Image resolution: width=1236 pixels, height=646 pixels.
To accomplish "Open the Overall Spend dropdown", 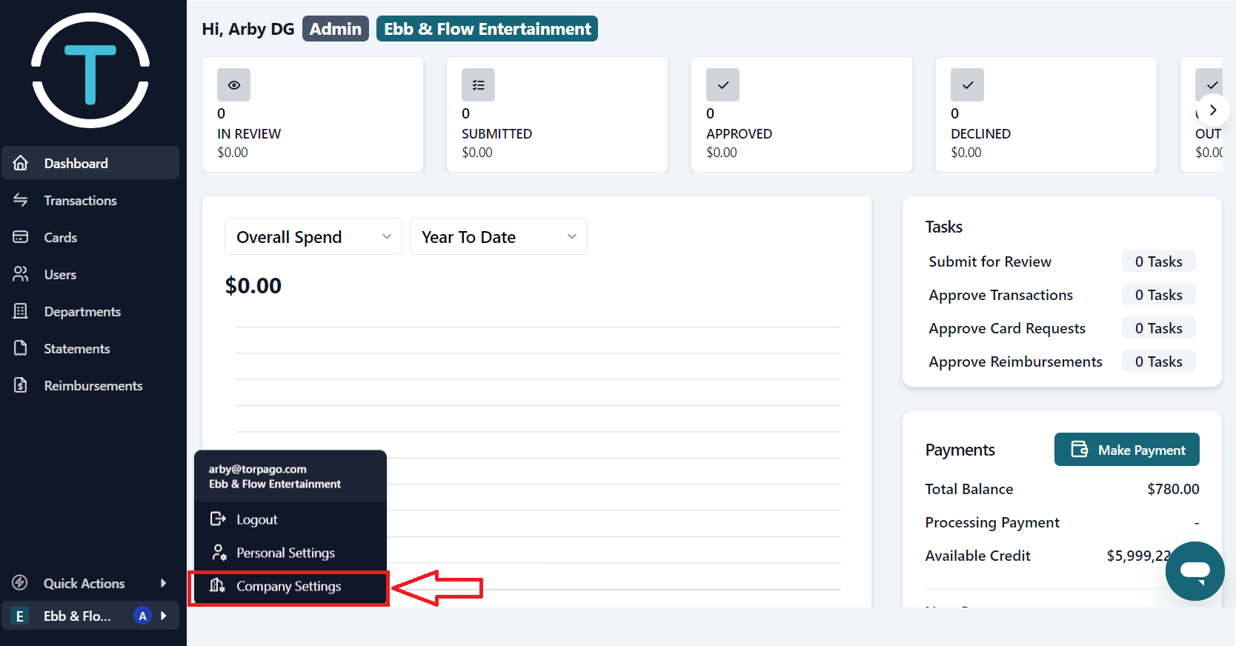I will 313,237.
